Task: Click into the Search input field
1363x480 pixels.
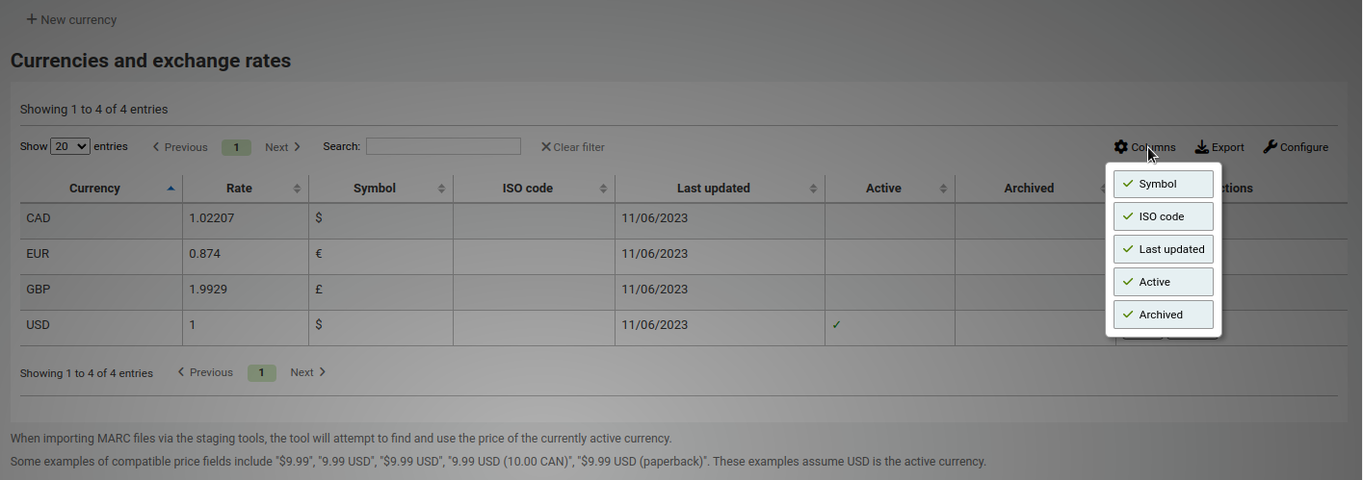Action: [443, 146]
